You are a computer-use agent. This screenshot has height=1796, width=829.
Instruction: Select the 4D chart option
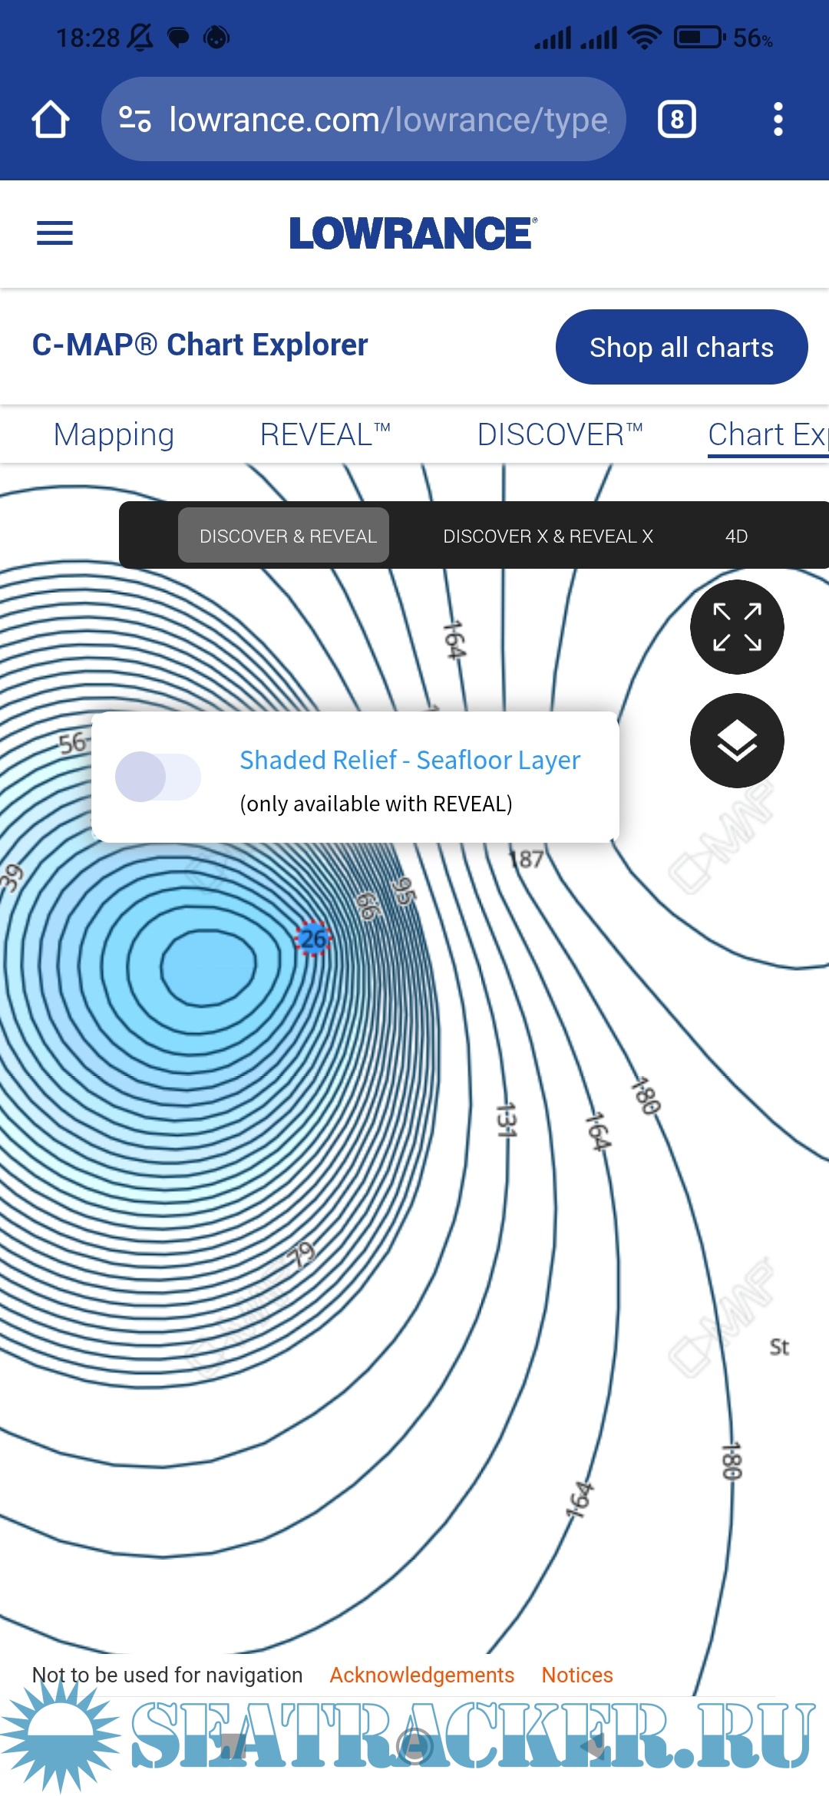point(736,536)
